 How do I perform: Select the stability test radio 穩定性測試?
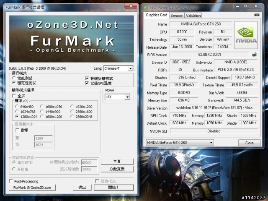14,83
